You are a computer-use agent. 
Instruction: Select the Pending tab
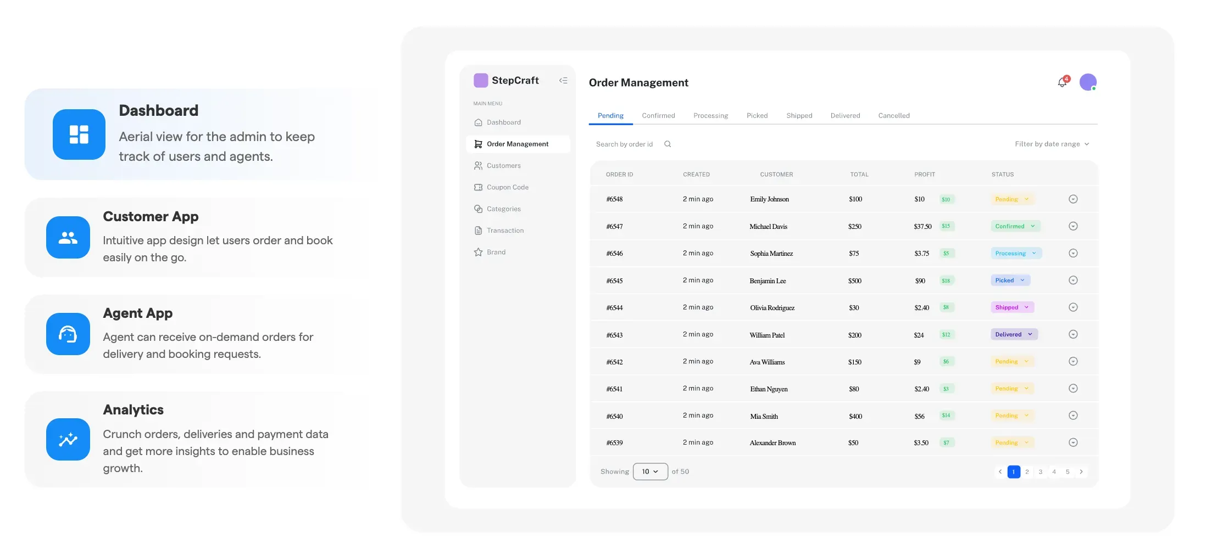(x=610, y=116)
